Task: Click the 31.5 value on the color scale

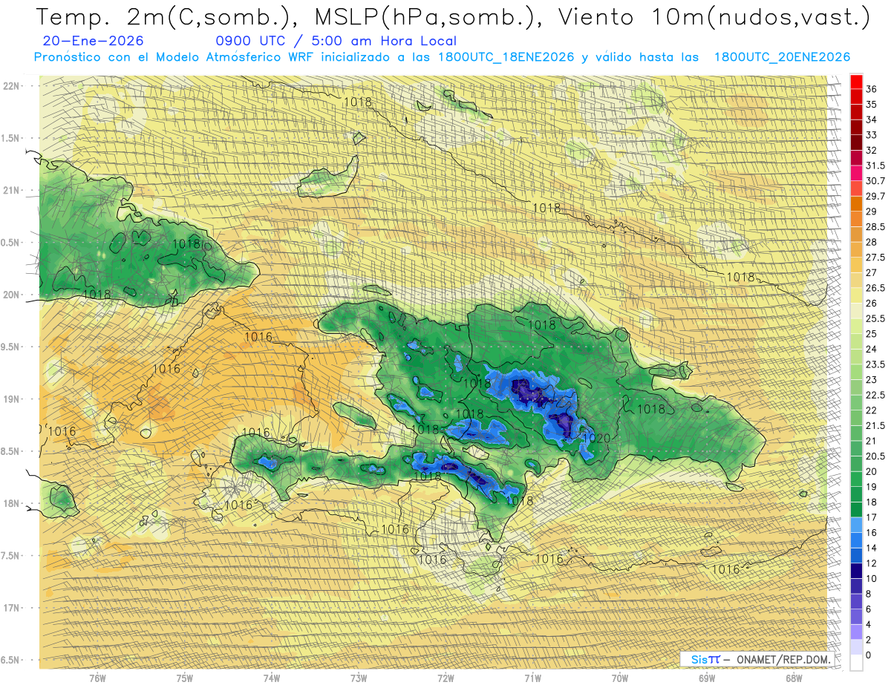Action: [x=875, y=166]
